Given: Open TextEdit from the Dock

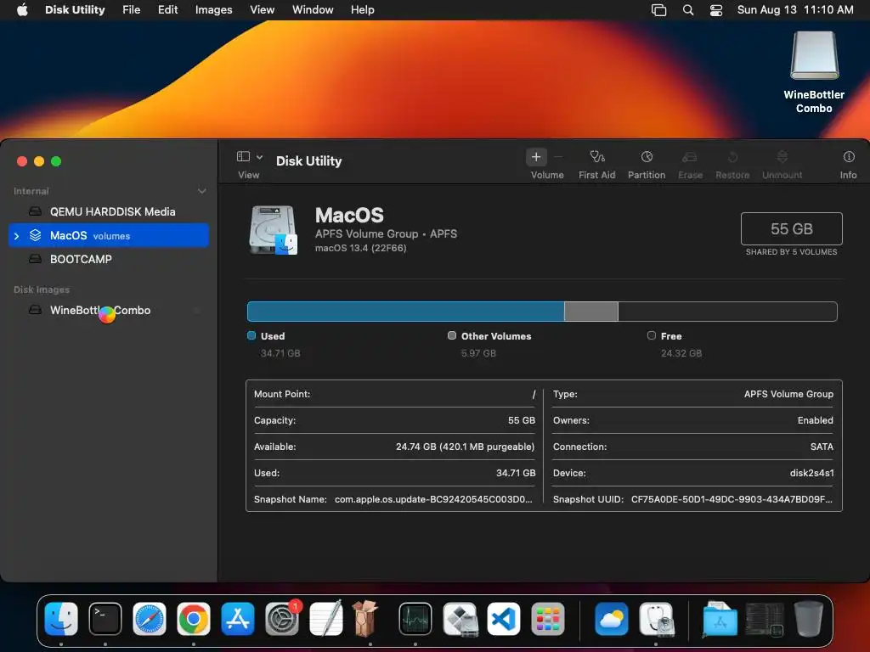Looking at the screenshot, I should 326,619.
